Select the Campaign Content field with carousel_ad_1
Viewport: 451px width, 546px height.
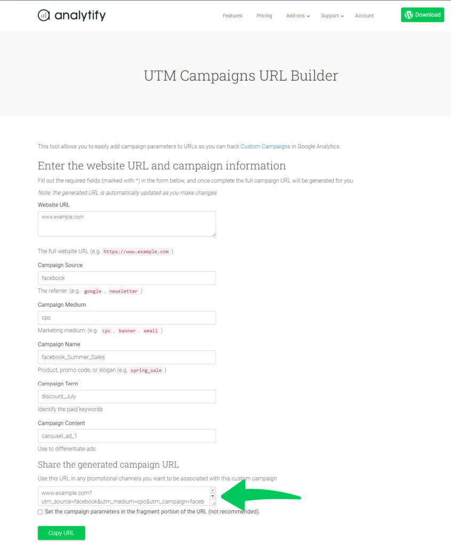pos(126,436)
